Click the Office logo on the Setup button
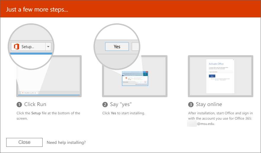Viewport: 261px width, 153px height. click(x=16, y=46)
